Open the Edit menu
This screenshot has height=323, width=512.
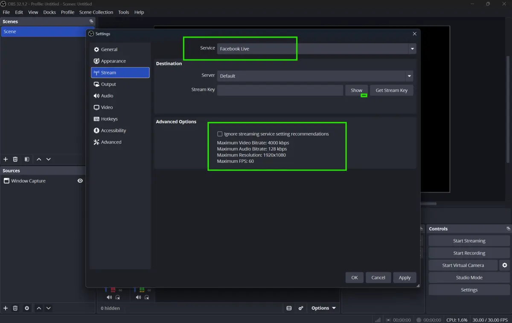(x=19, y=12)
